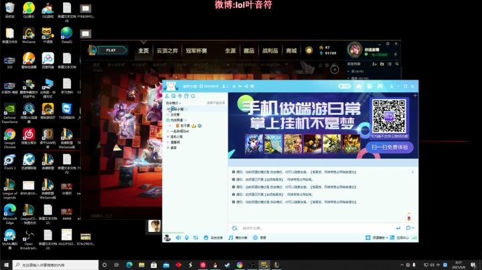This screenshot has width=482, height=270.
Task: Click new folder icon in friends list
Action: pyautogui.click(x=382, y=63)
